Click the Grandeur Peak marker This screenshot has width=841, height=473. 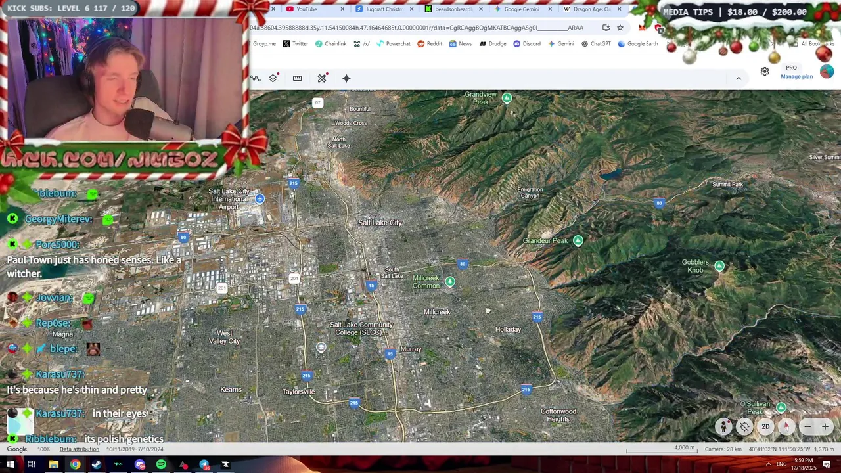(x=578, y=240)
